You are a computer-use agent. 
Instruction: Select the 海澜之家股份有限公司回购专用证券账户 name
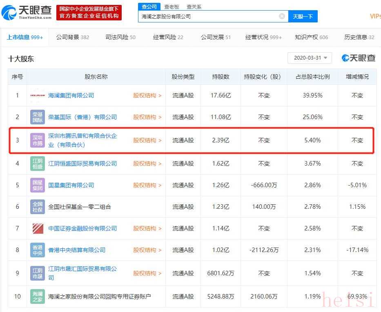tap(99, 297)
